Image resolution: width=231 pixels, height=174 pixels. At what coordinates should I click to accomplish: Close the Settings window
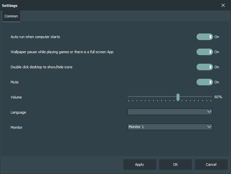pyautogui.click(x=223, y=5)
